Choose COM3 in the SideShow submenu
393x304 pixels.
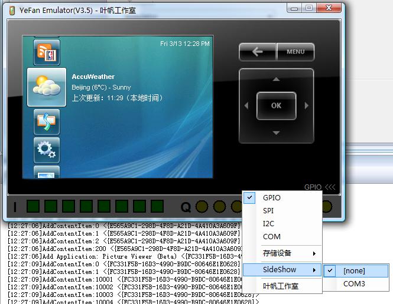(x=356, y=284)
